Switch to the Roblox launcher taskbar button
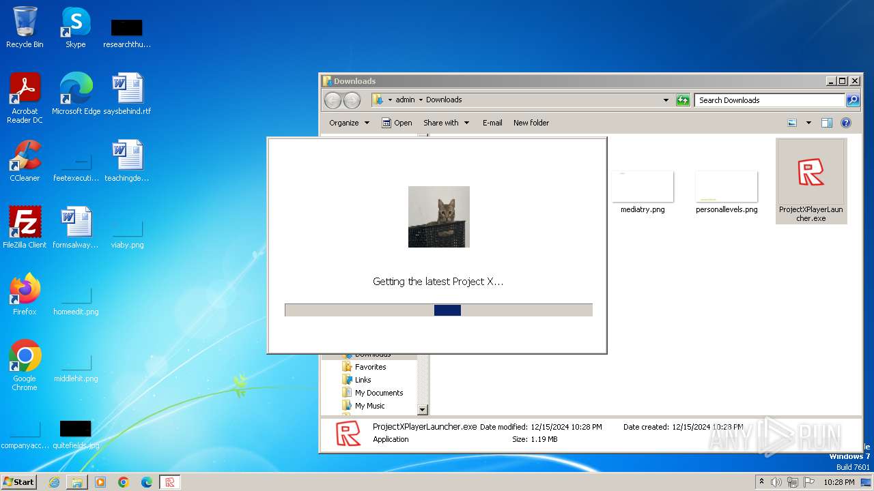 click(x=170, y=482)
